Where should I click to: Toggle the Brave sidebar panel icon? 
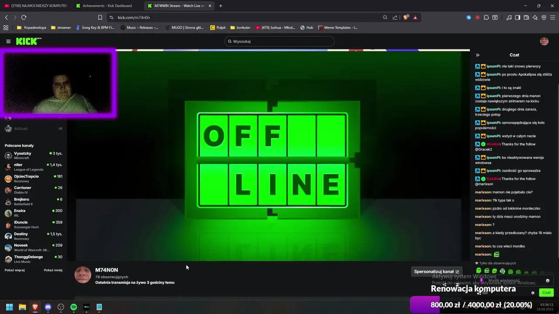518,17
